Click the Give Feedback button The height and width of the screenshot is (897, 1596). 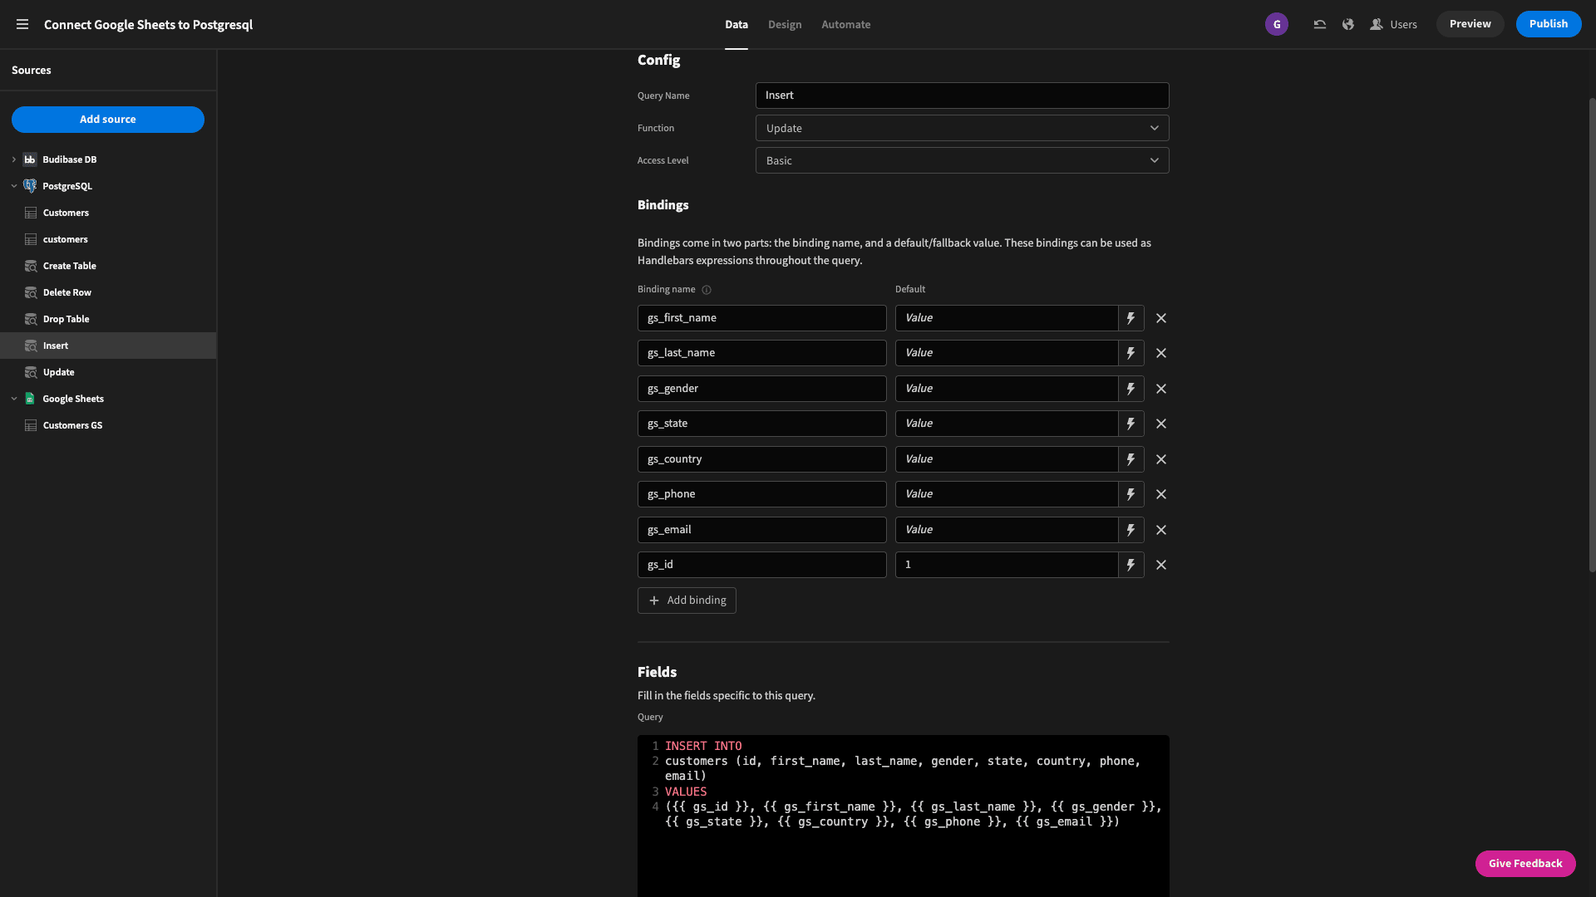(1525, 864)
